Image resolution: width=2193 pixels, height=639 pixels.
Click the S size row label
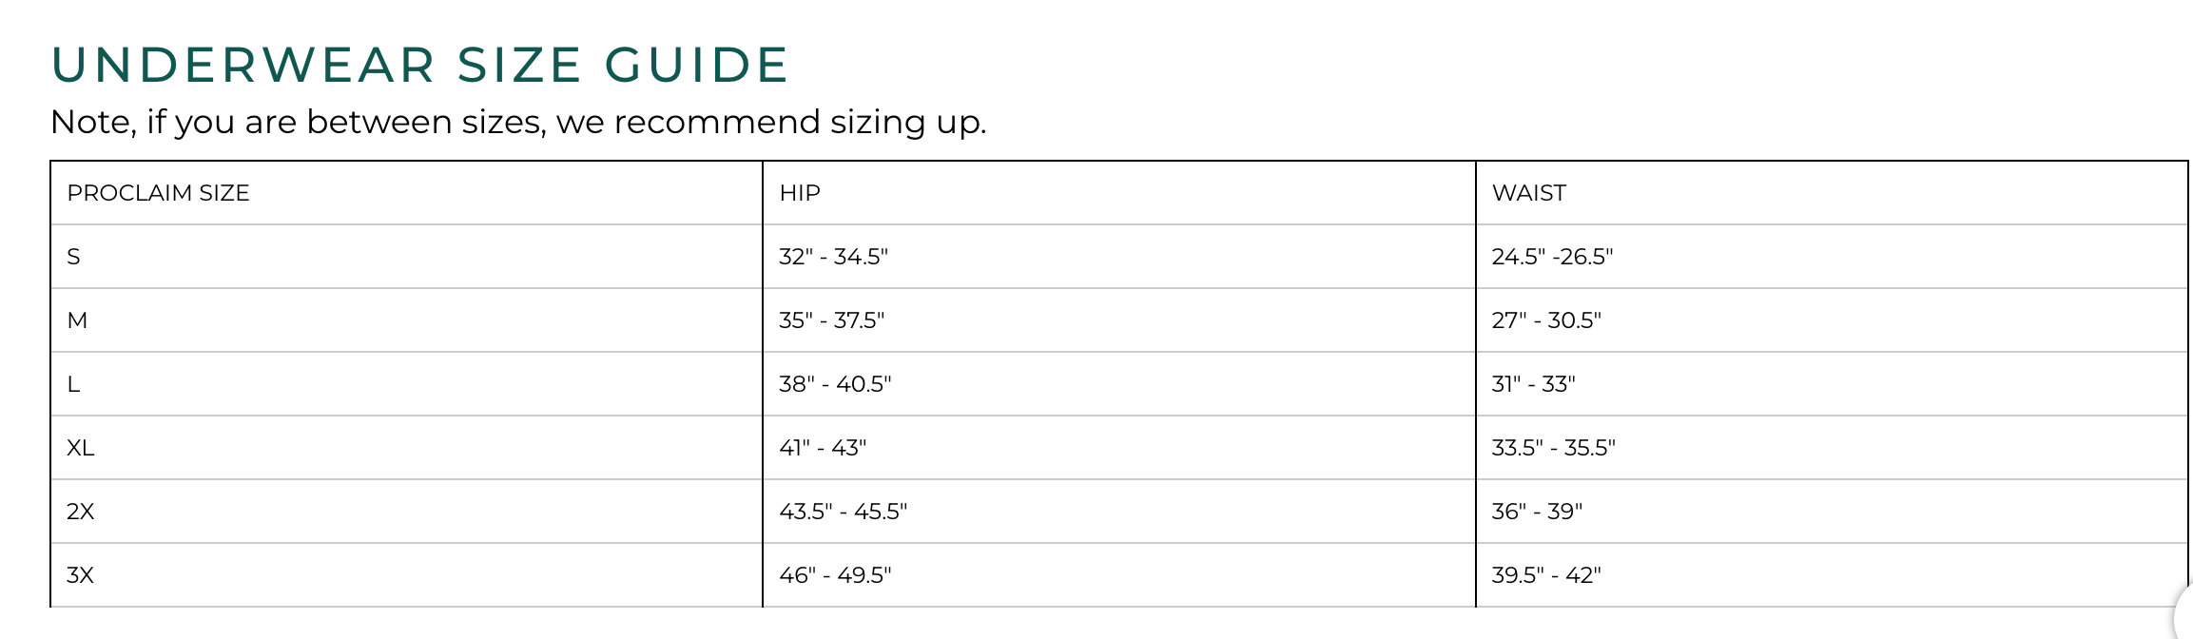74,257
